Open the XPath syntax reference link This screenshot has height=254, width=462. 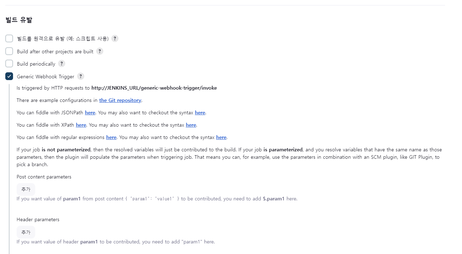point(191,125)
